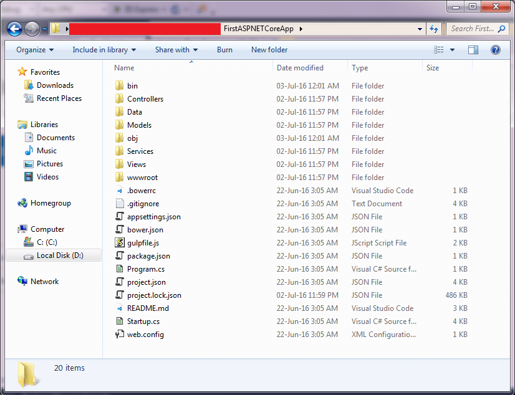
Task: Select the obj folder
Action: click(132, 138)
